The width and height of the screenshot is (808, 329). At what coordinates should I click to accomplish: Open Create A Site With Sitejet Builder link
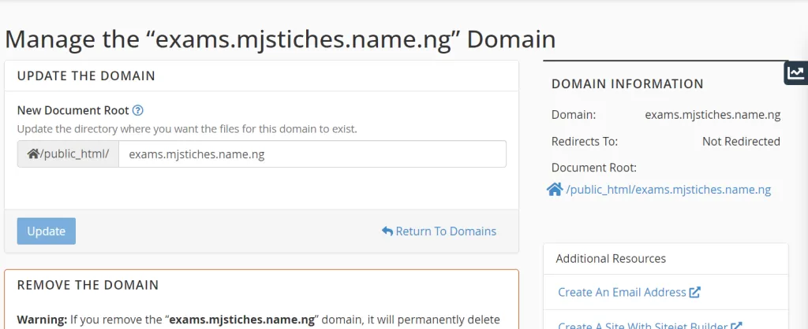point(643,325)
